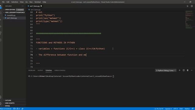
Task: Split the editor to the right
Action: pyautogui.click(x=192, y=6)
